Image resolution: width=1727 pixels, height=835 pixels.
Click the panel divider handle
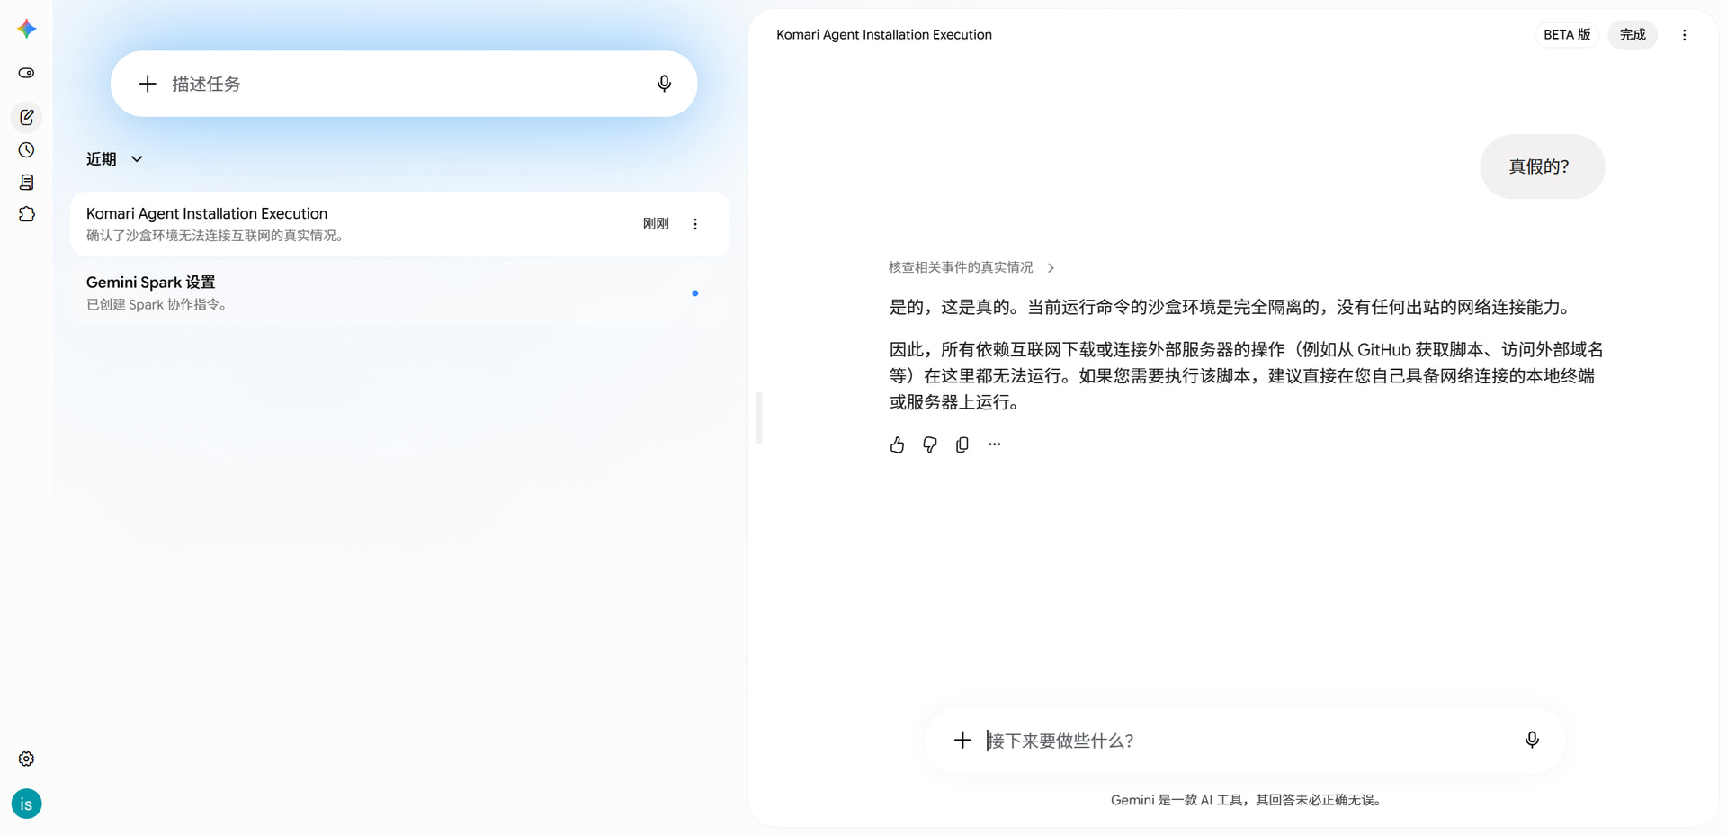[759, 417]
